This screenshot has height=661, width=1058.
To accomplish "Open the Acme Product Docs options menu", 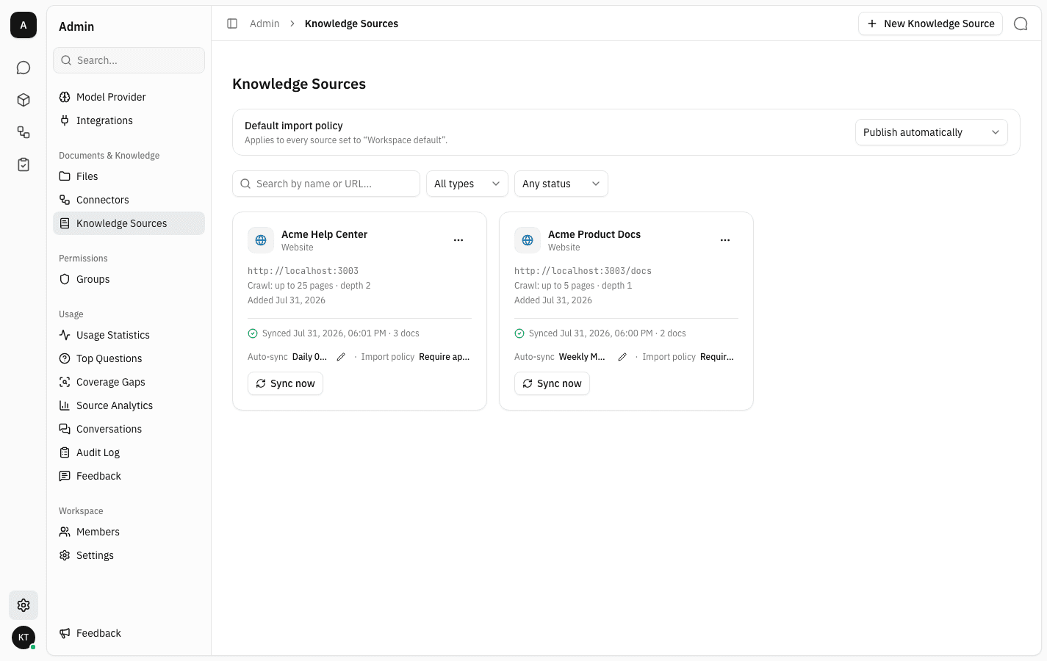I will pos(725,240).
